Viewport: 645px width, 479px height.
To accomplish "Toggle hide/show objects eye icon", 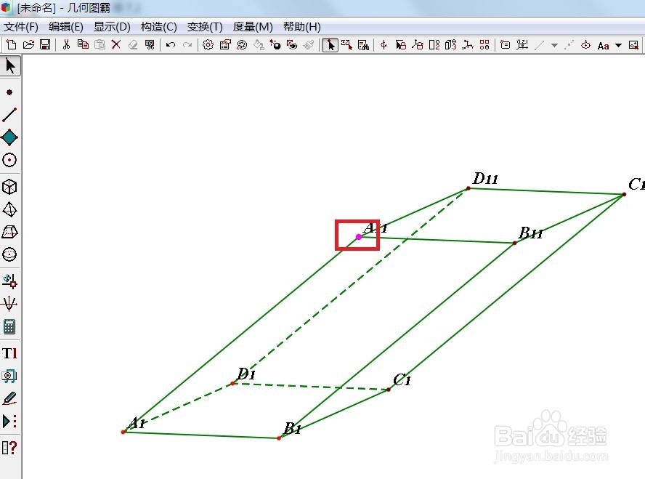I will click(x=292, y=44).
